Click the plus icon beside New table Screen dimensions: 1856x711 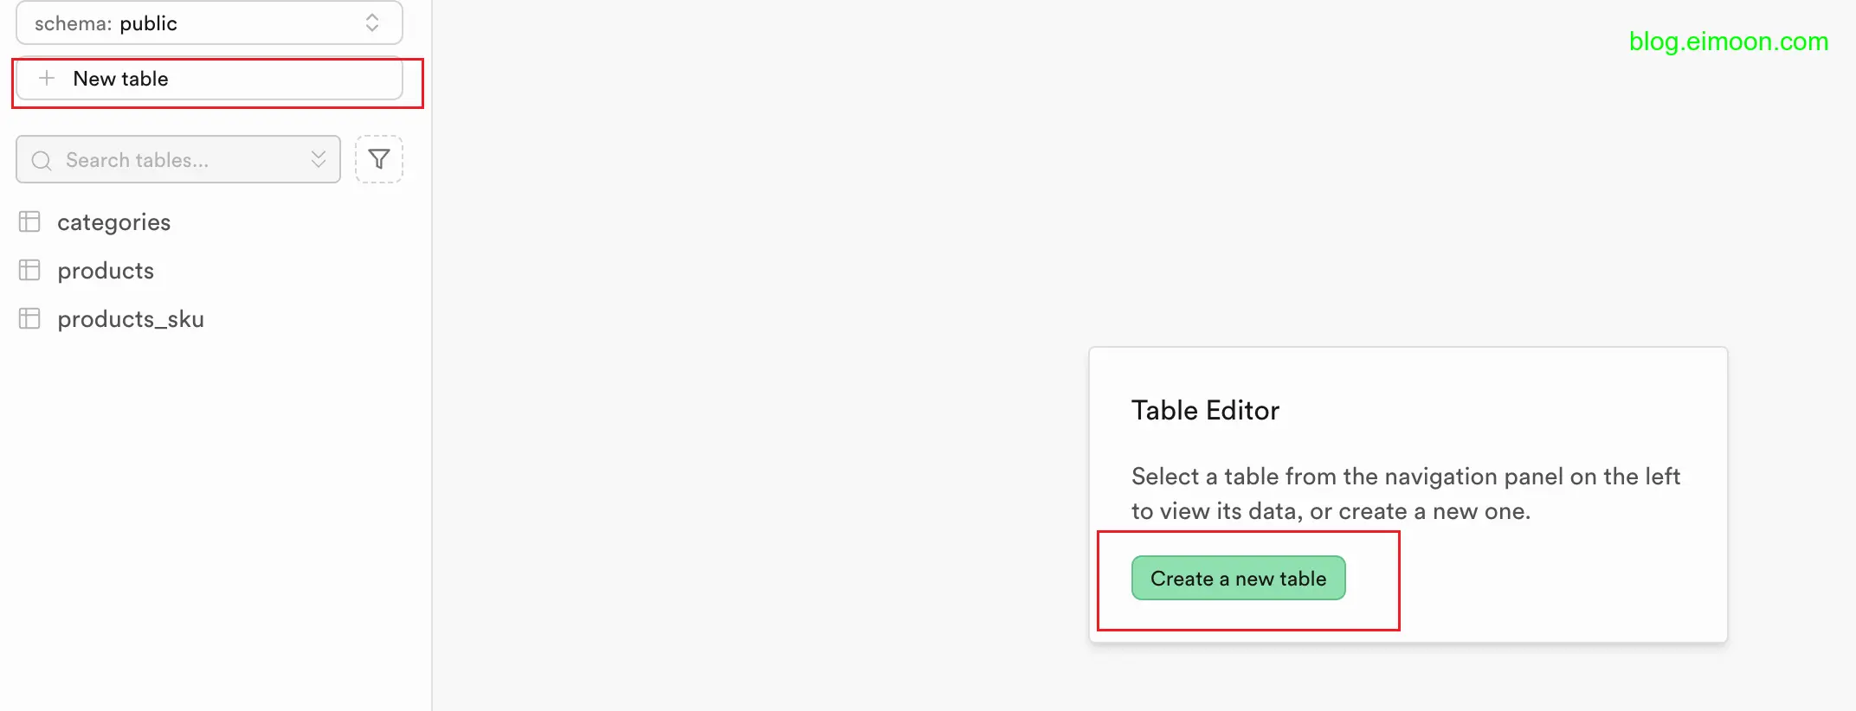pos(48,79)
